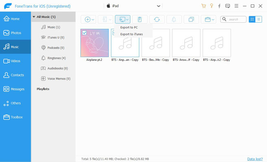
Task: Open the briefcase tools dropdown arrow
Action: [213, 19]
